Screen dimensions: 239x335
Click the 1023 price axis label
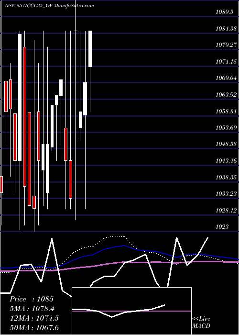[222, 227]
